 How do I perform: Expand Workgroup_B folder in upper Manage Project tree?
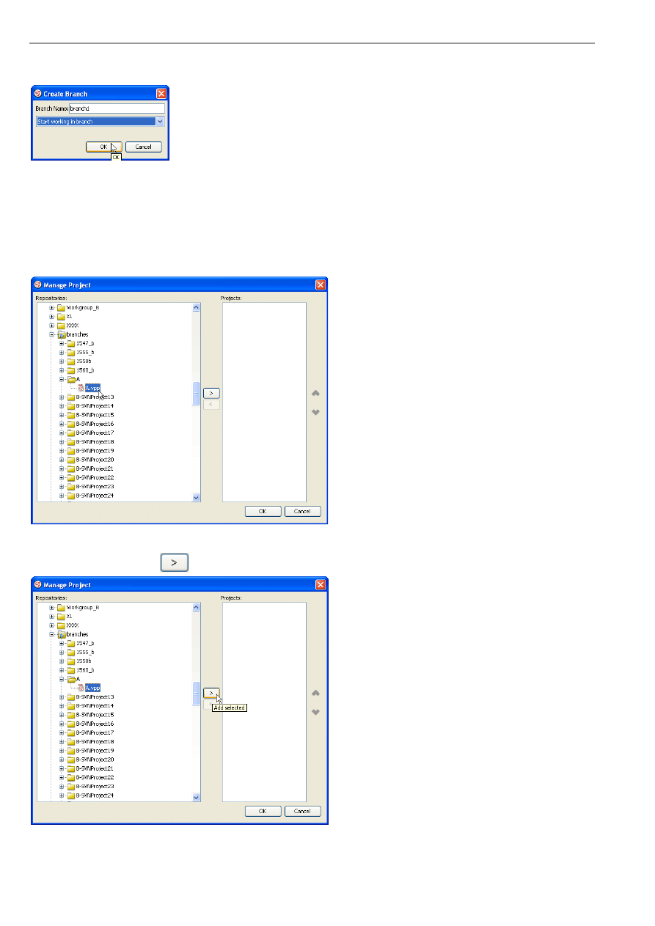52,308
